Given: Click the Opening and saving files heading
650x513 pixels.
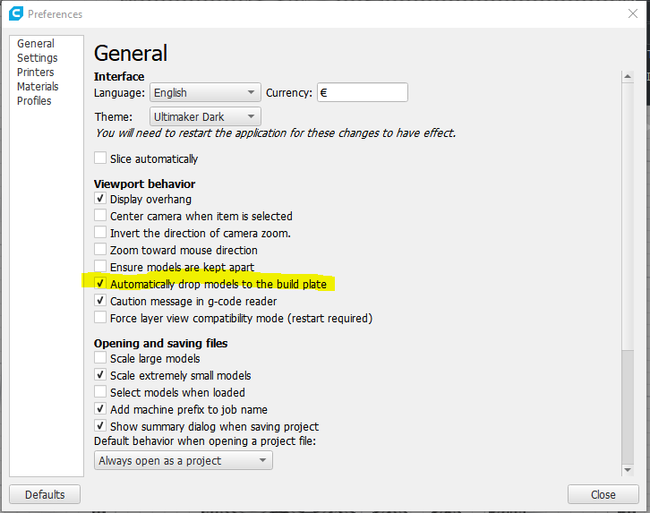Looking at the screenshot, I should (x=160, y=343).
